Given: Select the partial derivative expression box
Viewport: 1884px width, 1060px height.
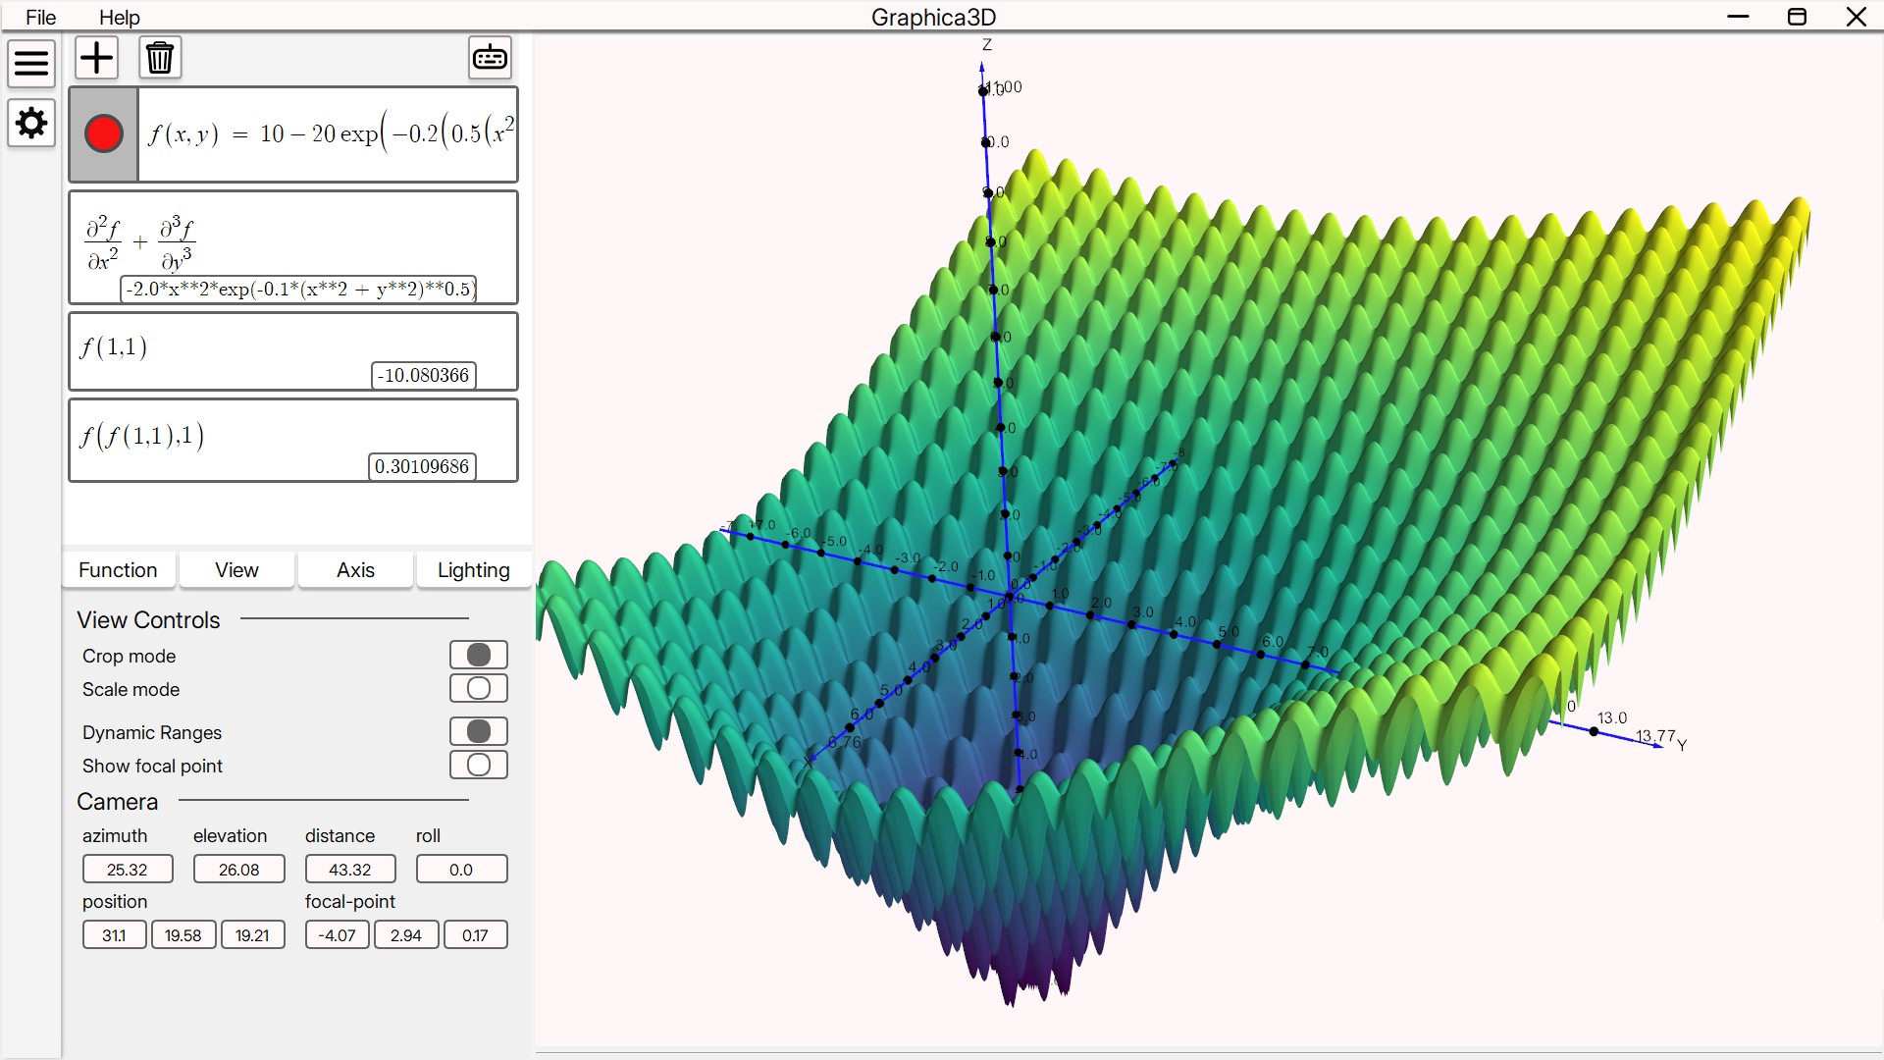Looking at the screenshot, I should pos(293,247).
